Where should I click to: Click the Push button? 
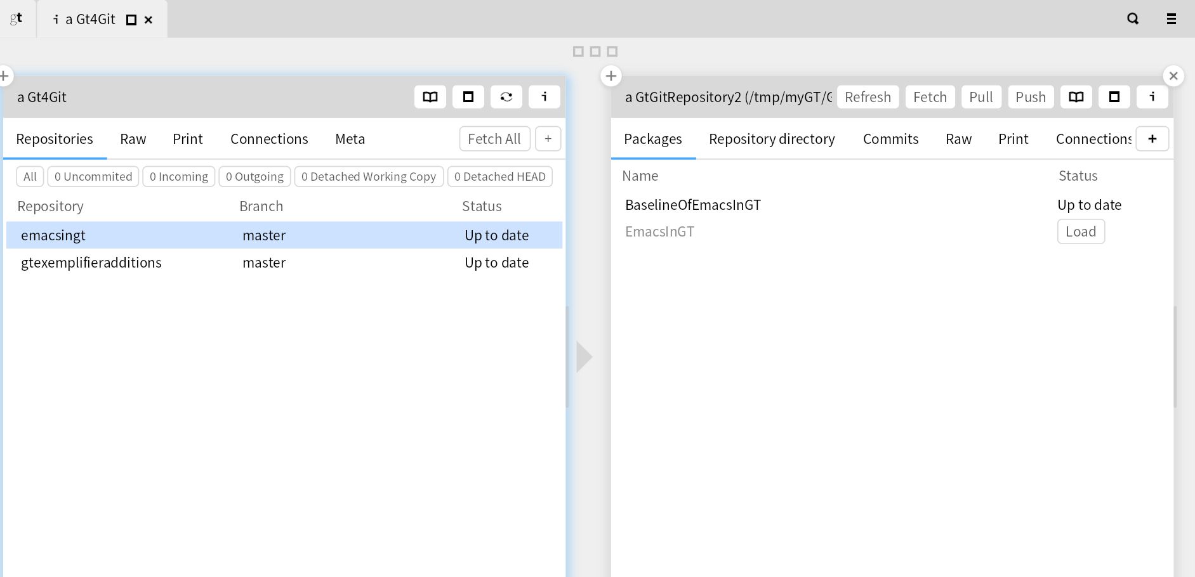point(1031,97)
